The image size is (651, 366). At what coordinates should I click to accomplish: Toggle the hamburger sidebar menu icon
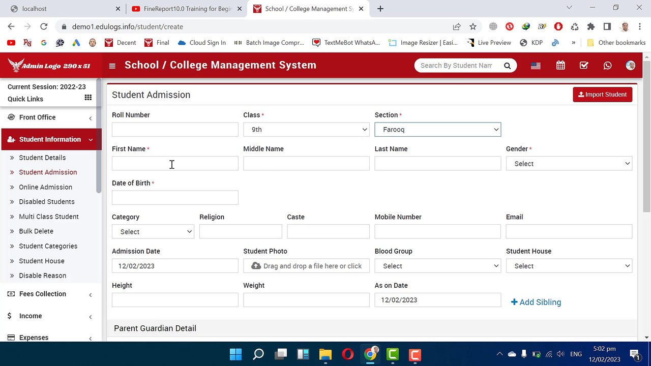point(112,66)
